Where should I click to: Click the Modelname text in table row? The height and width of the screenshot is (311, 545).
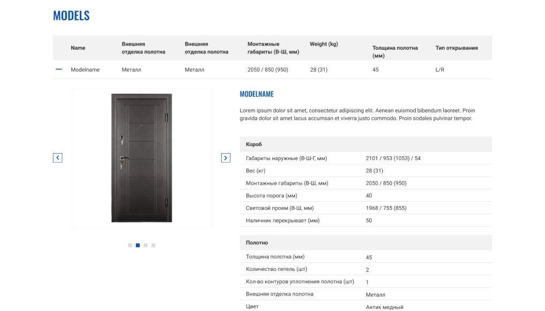[85, 70]
